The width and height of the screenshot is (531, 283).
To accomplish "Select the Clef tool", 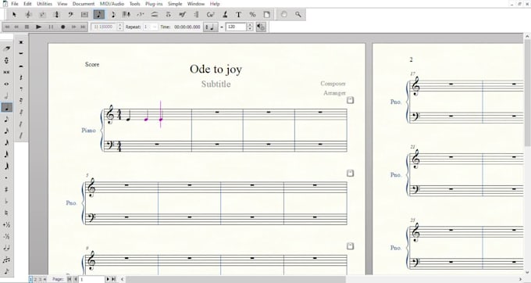I will [70, 14].
